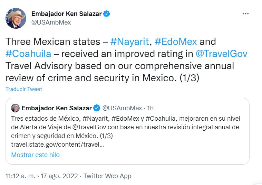Open the tweet's three-dot more options menu
This screenshot has height=185, width=262.
245,14
